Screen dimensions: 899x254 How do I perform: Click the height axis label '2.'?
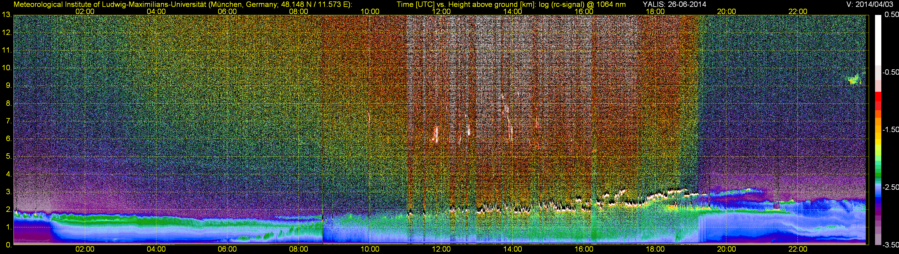[9, 209]
